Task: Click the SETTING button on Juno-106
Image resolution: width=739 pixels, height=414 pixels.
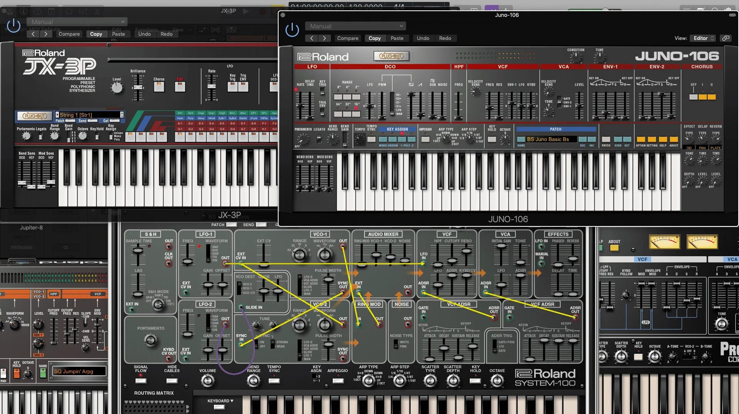Action: click(x=652, y=139)
